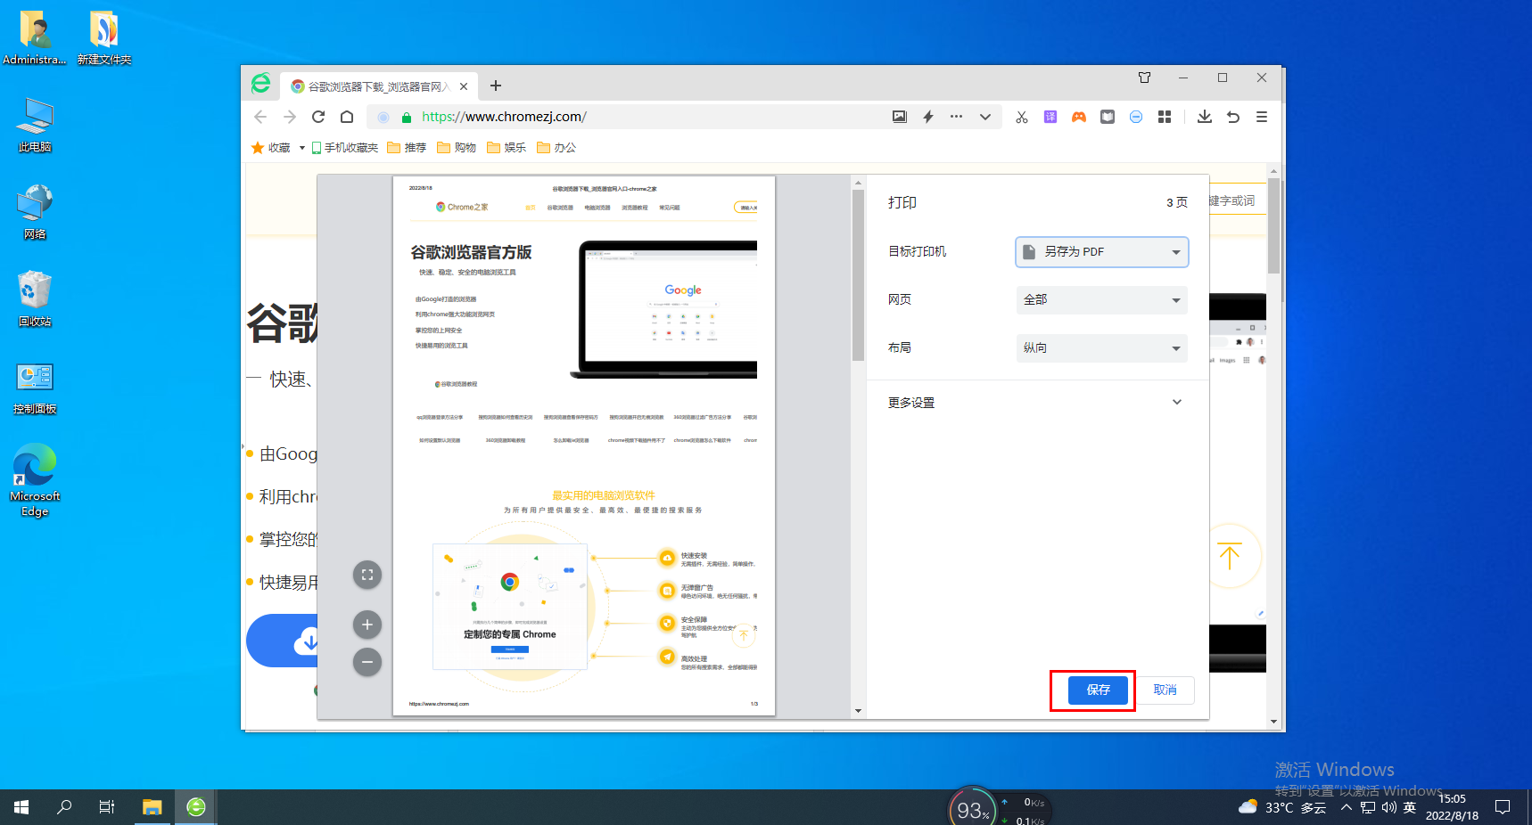
Task: Click preview scrollbar down arrow
Action: pyautogui.click(x=858, y=711)
